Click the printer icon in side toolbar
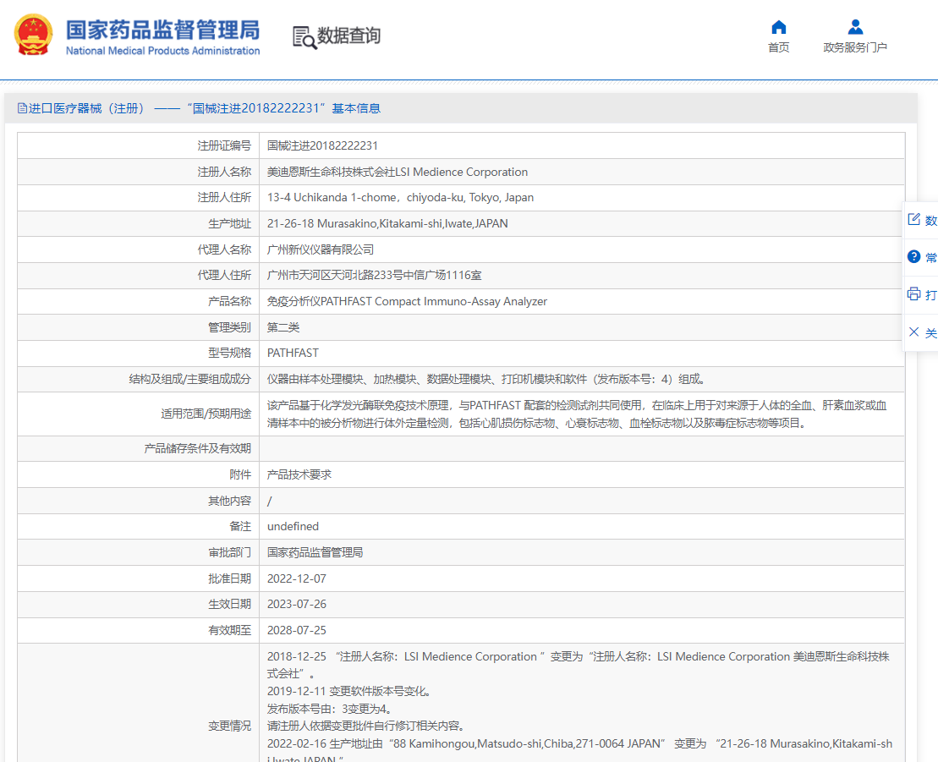The image size is (938, 762). pos(913,293)
